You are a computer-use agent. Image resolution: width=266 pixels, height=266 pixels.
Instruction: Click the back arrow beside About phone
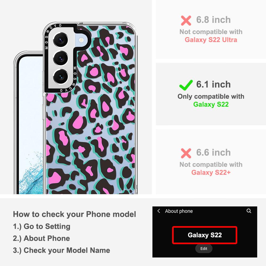159,211
